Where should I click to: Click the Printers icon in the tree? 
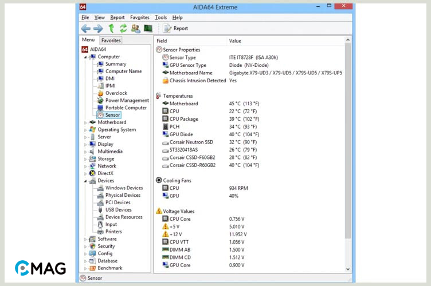101,232
